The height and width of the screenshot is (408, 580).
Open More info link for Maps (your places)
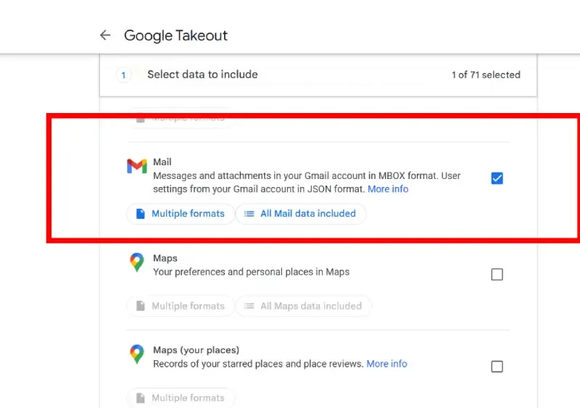(x=386, y=364)
